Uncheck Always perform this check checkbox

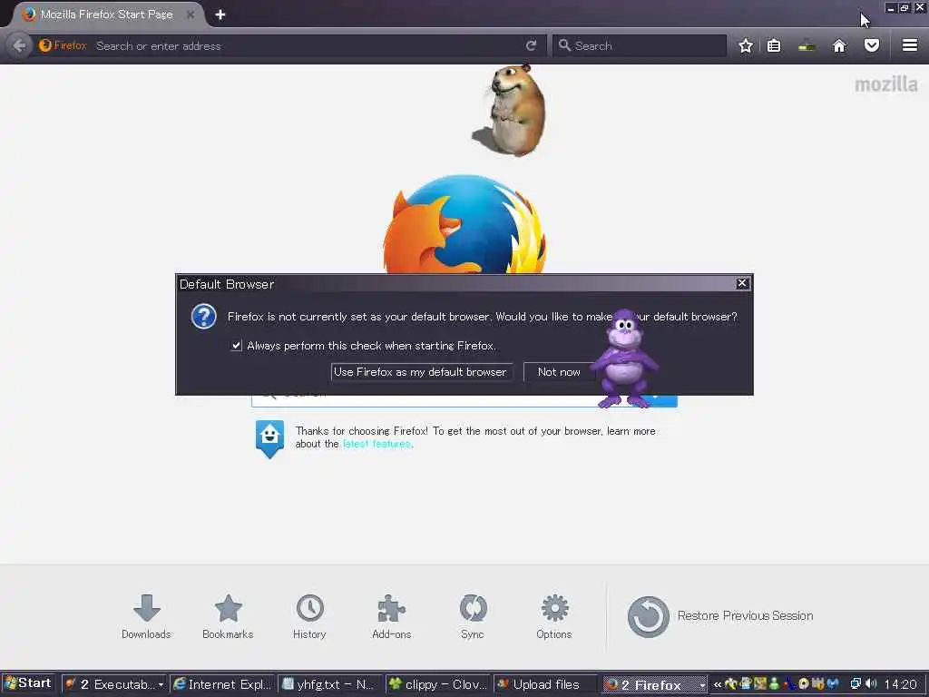237,346
